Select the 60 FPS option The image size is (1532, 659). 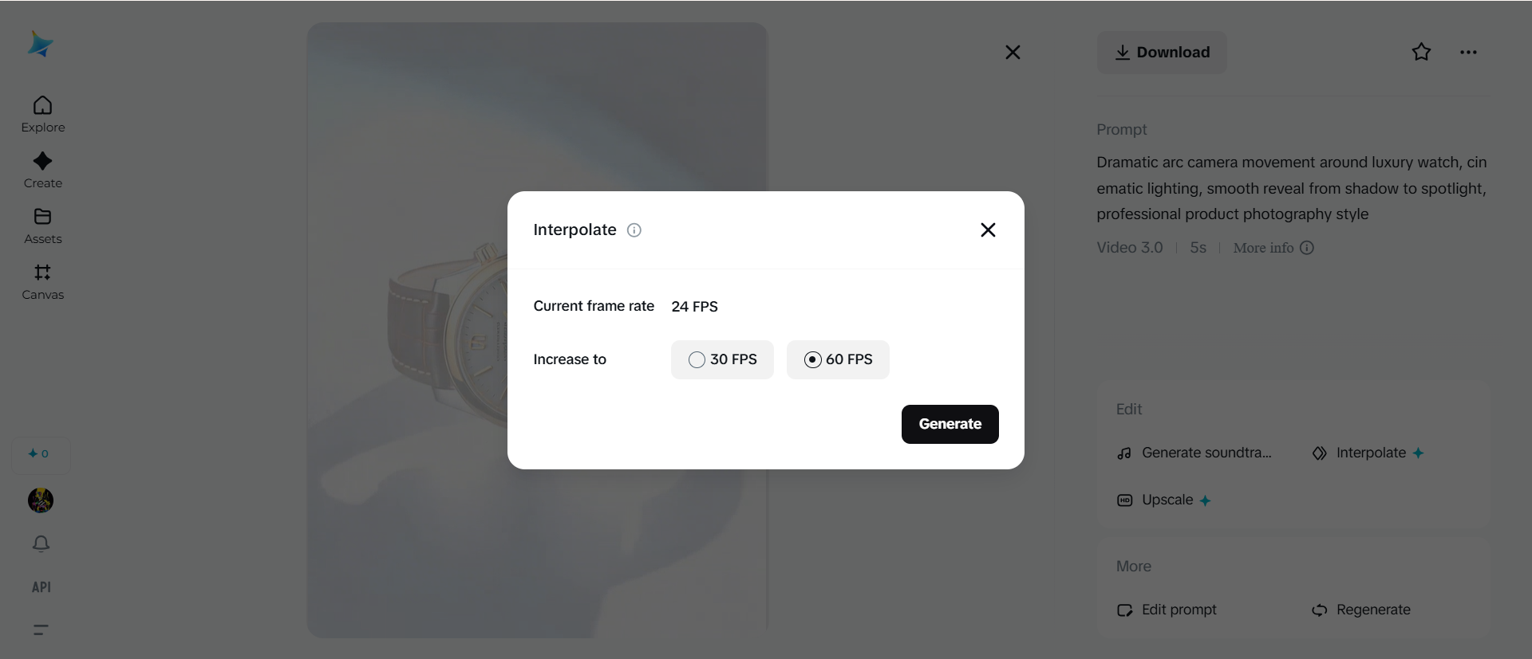(x=838, y=359)
